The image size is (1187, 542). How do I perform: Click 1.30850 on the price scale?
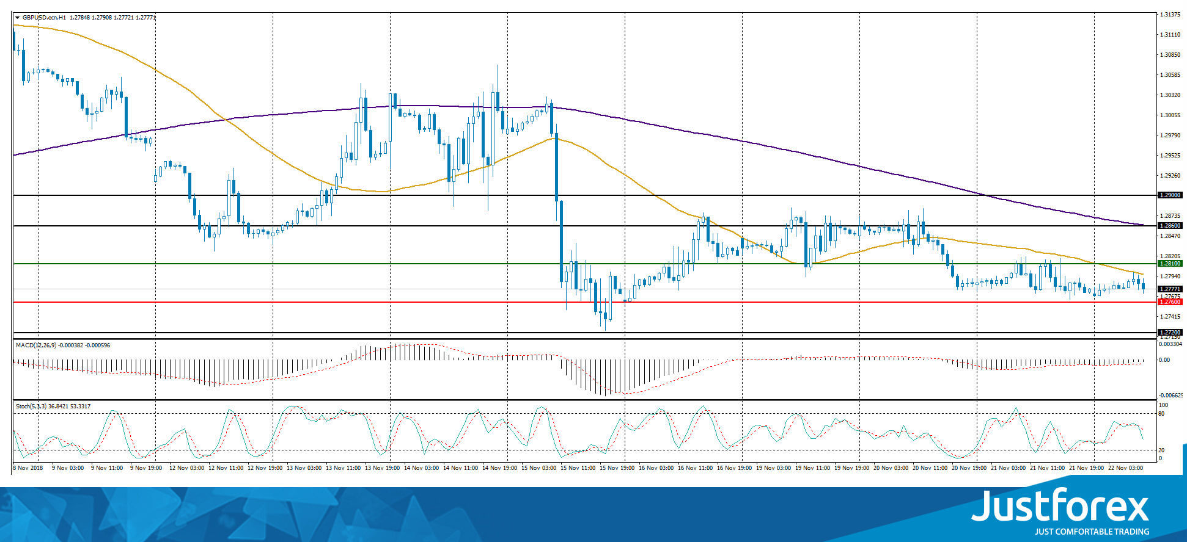coord(1170,55)
